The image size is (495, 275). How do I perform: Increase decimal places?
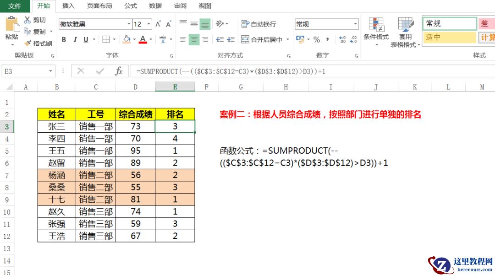click(342, 39)
